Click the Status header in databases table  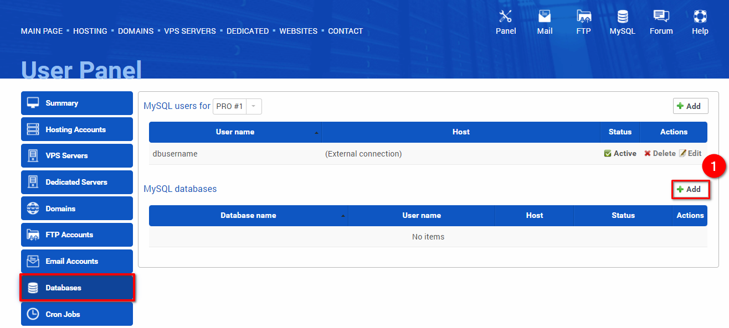623,215
